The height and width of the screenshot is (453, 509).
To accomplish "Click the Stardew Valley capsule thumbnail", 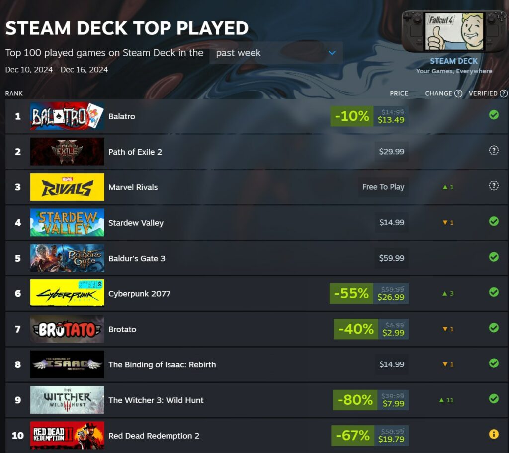I will pyautogui.click(x=67, y=222).
